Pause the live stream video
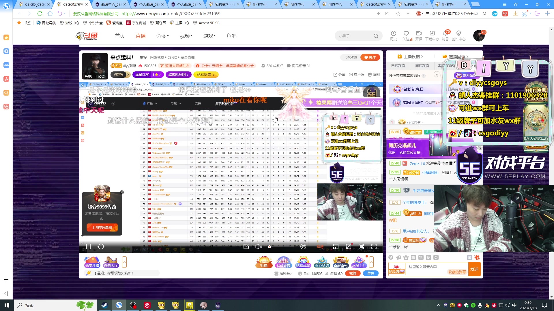 pyautogui.click(x=88, y=247)
